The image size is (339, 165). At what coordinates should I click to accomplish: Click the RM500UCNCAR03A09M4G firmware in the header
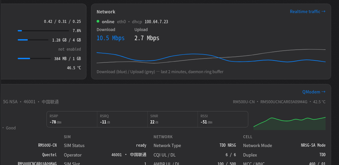pos(284,102)
